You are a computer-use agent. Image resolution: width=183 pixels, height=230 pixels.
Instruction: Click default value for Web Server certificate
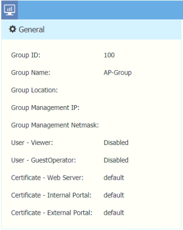point(114,178)
